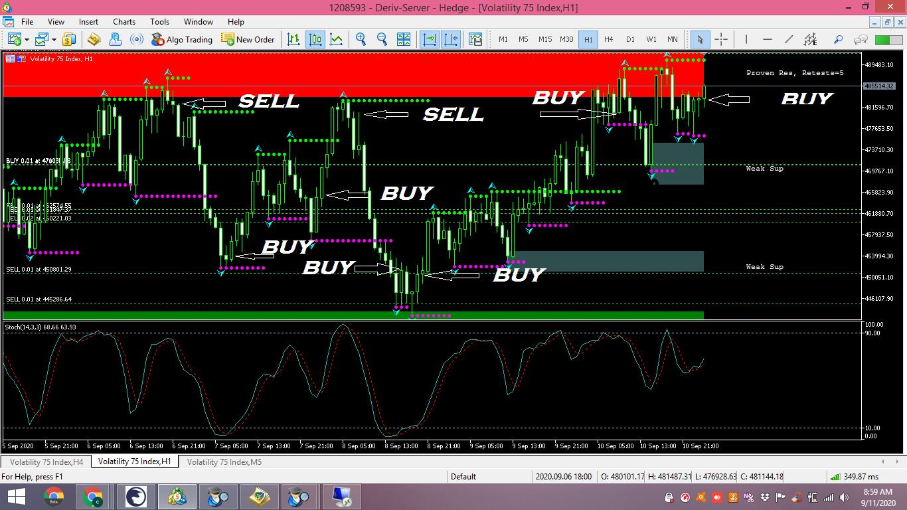Open Google Chrome from the taskbar
Image resolution: width=907 pixels, height=510 pixels.
tap(94, 495)
